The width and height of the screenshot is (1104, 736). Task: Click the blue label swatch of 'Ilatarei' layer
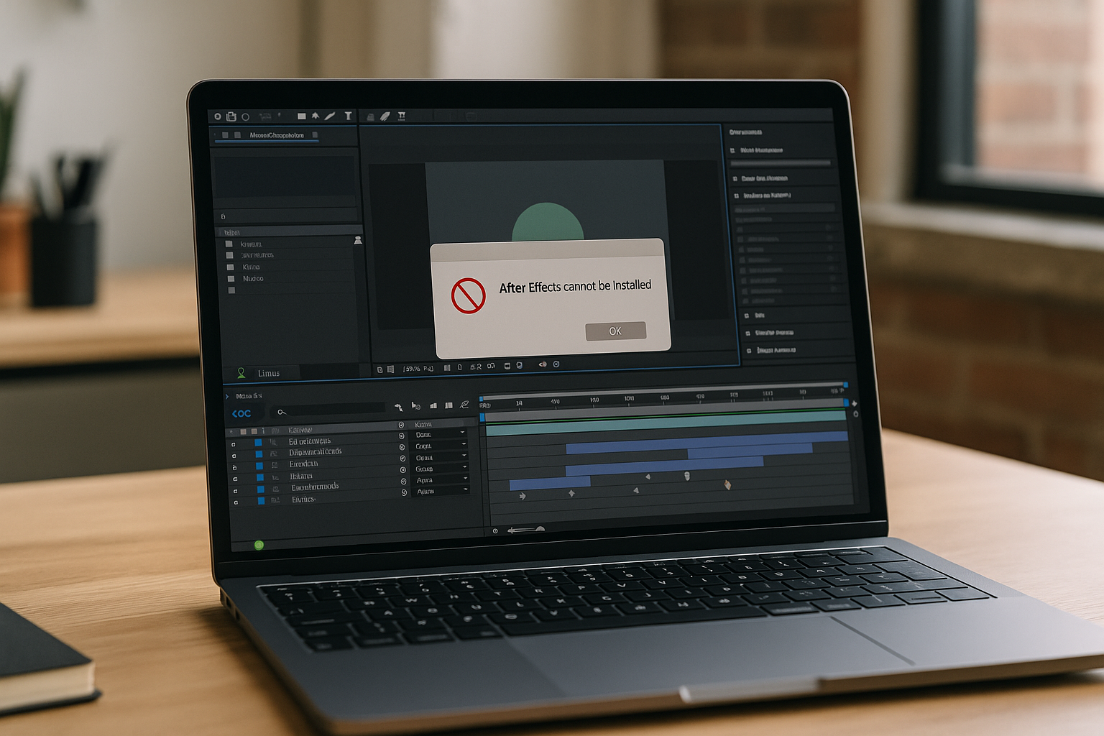coord(259,477)
